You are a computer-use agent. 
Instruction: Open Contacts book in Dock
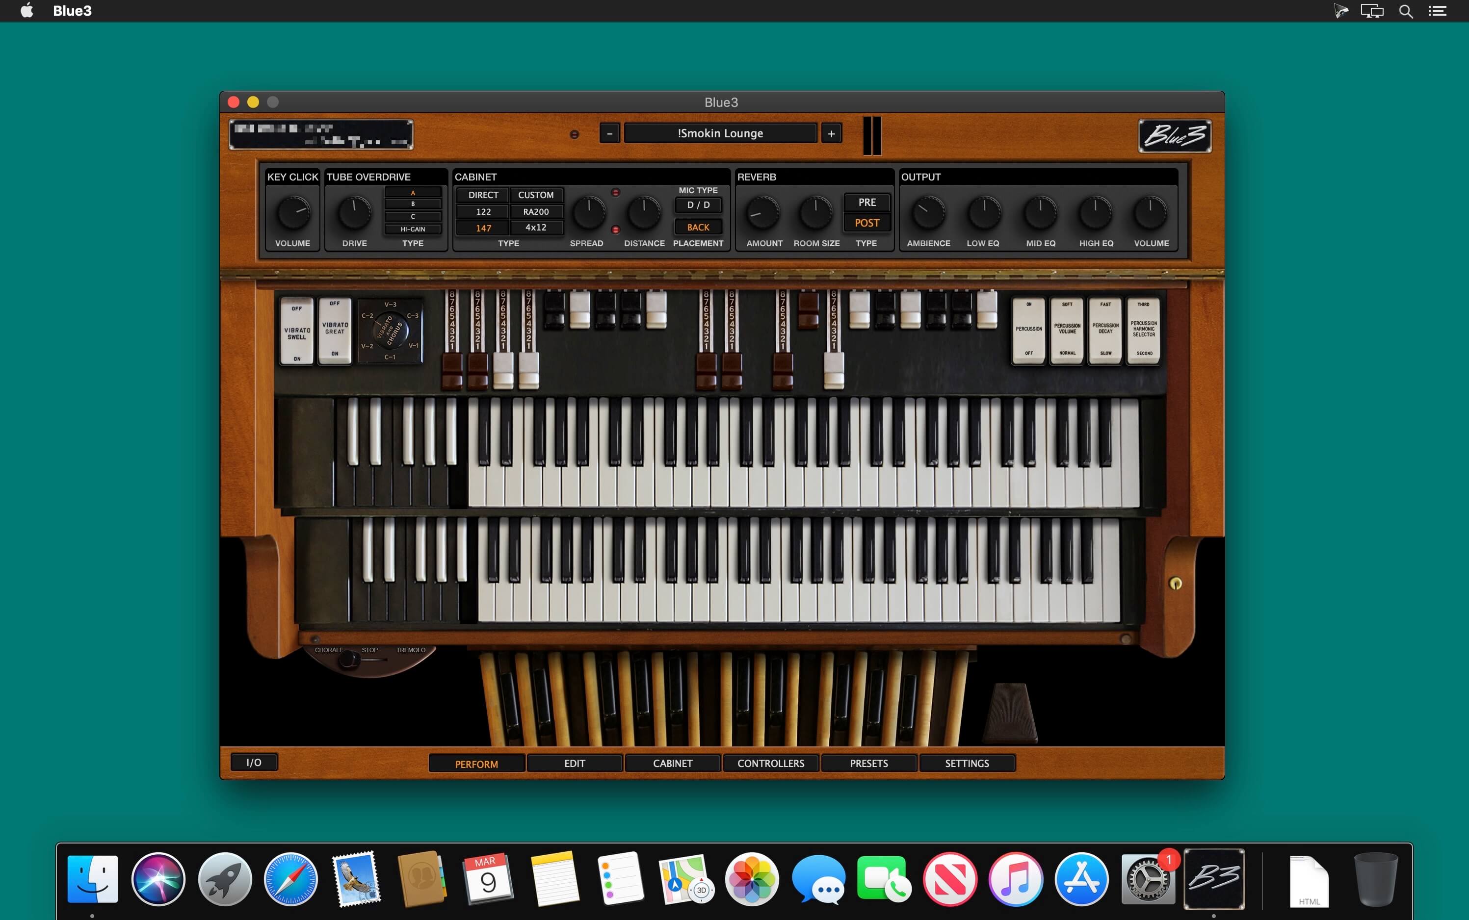point(422,879)
